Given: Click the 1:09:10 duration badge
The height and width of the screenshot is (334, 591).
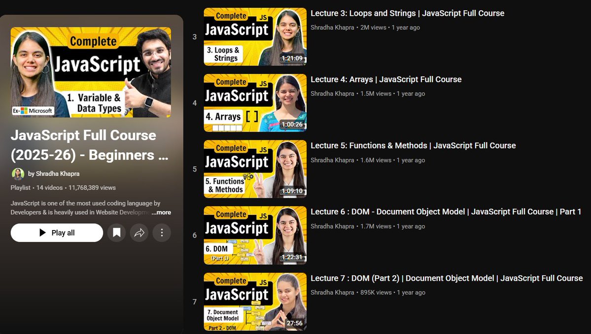Looking at the screenshot, I should [292, 191].
